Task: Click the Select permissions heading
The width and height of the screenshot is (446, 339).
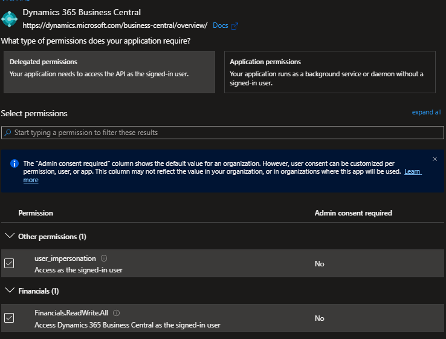Action: pos(34,113)
